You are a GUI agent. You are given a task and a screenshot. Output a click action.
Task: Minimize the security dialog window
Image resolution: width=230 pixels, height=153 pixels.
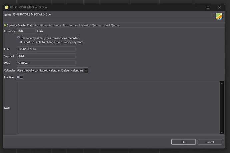click(x=197, y=7)
